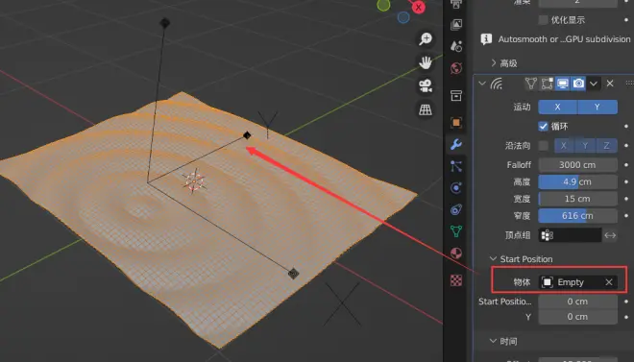The image size is (634, 362).
Task: Clear the Empty object with X
Action: coord(609,282)
